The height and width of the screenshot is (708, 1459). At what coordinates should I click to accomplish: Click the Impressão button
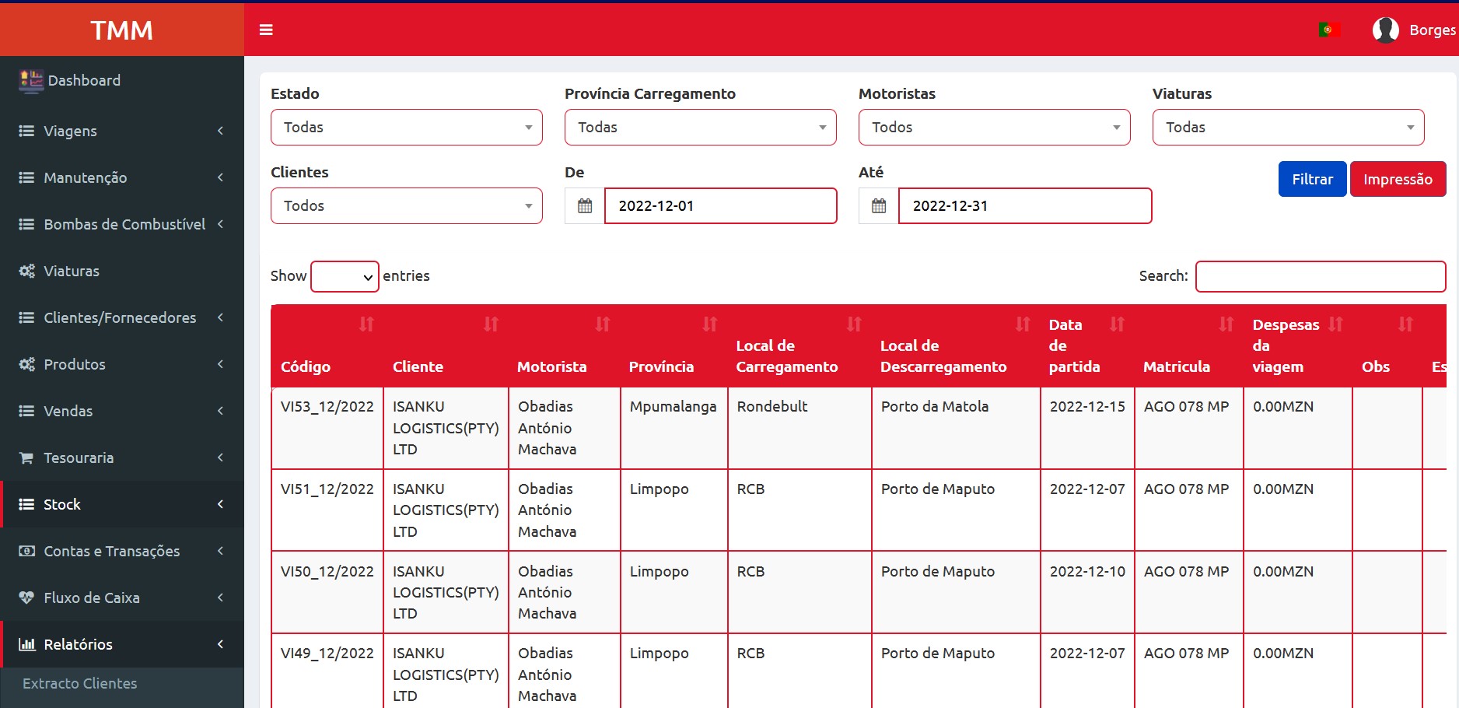pyautogui.click(x=1398, y=179)
